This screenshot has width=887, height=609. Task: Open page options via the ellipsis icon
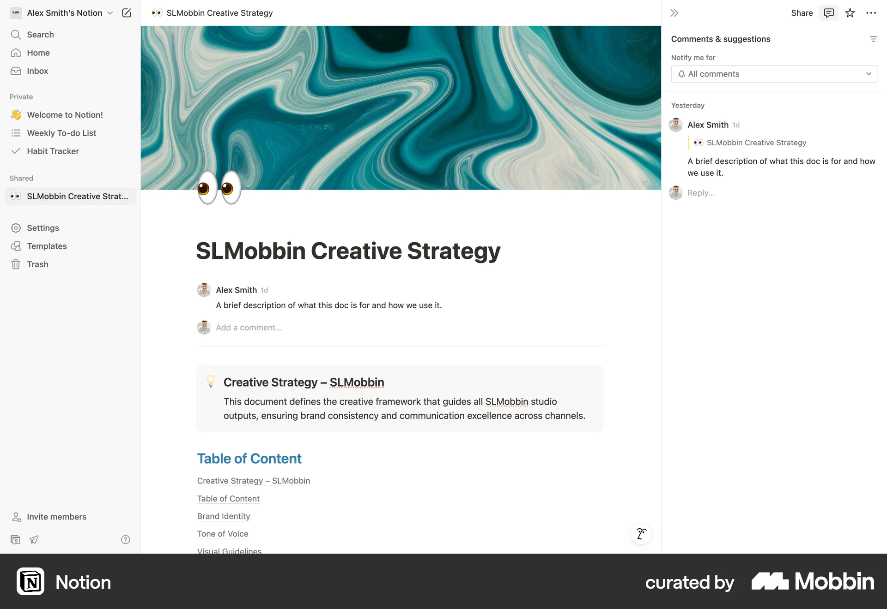click(871, 13)
